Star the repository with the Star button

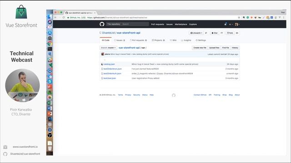point(214,33)
